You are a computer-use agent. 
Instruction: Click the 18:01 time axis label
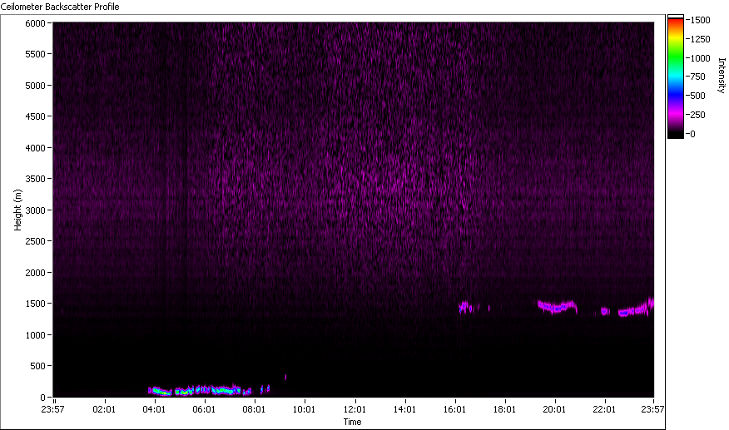pos(504,409)
